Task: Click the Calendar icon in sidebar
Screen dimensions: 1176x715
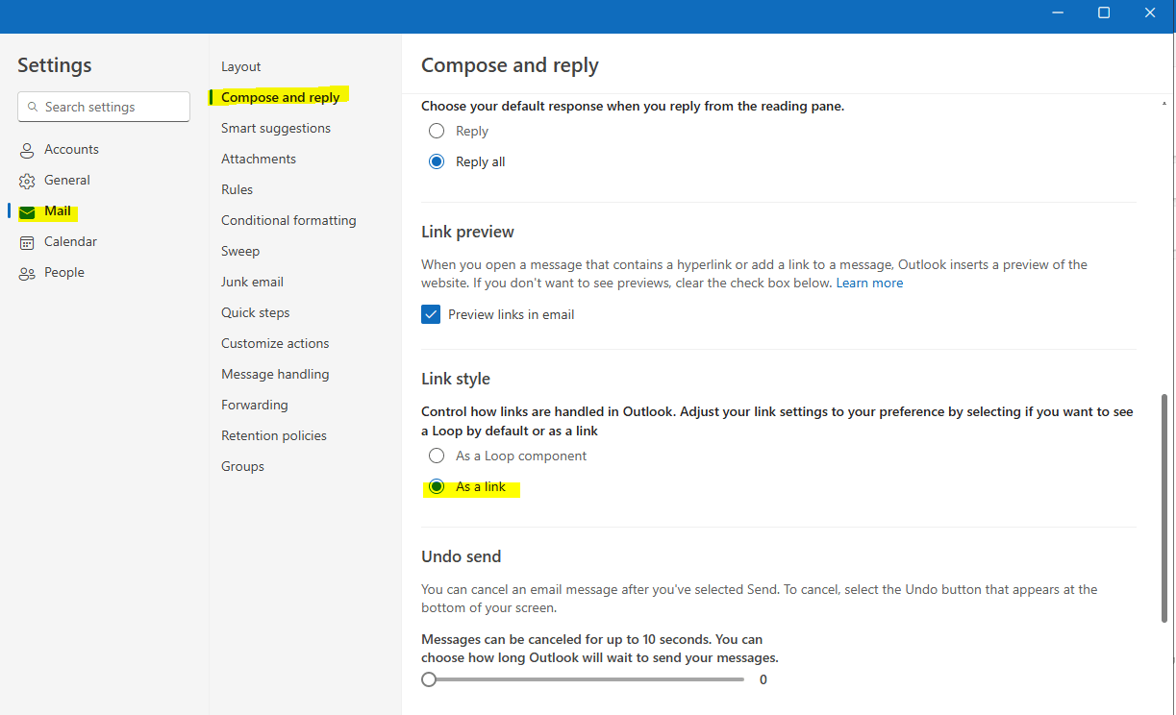Action: [27, 242]
